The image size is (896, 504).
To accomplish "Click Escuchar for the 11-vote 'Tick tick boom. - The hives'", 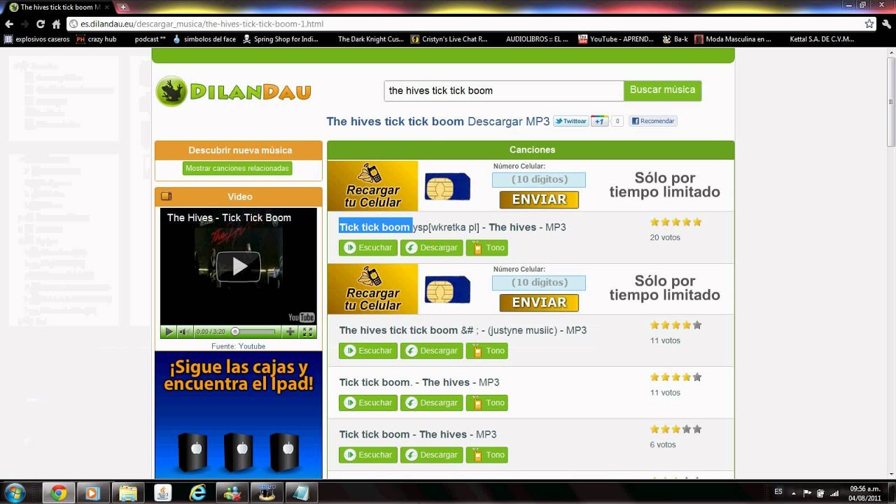I will click(368, 402).
